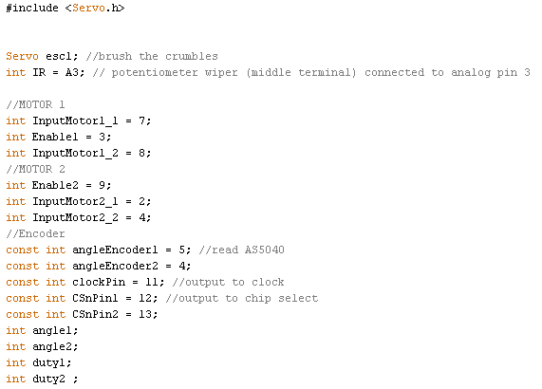Click the Enable2 = 9 declaration
542x389 pixels.
click(59, 185)
